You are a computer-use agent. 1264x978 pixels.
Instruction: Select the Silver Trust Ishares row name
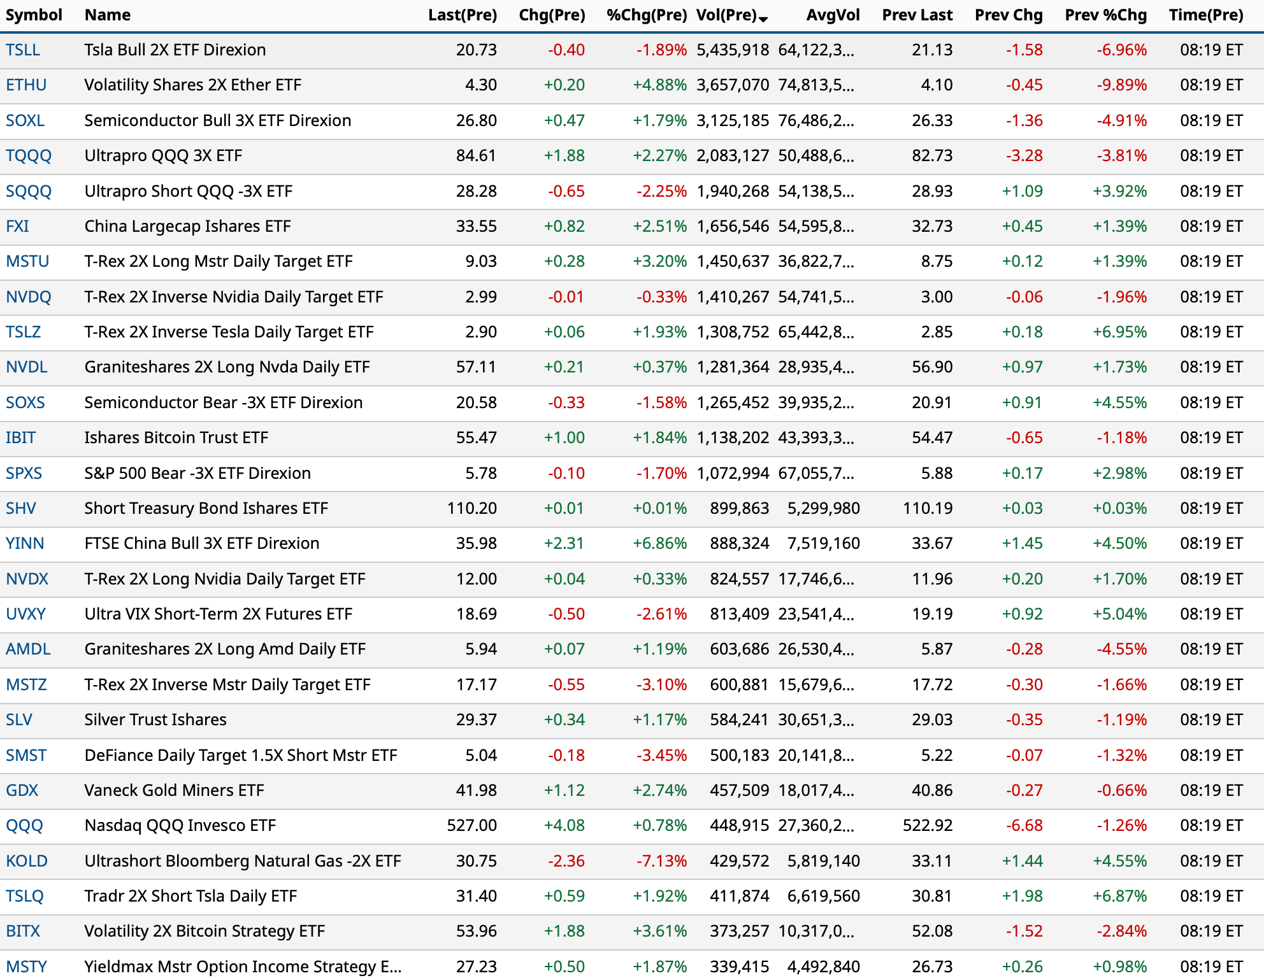155,720
